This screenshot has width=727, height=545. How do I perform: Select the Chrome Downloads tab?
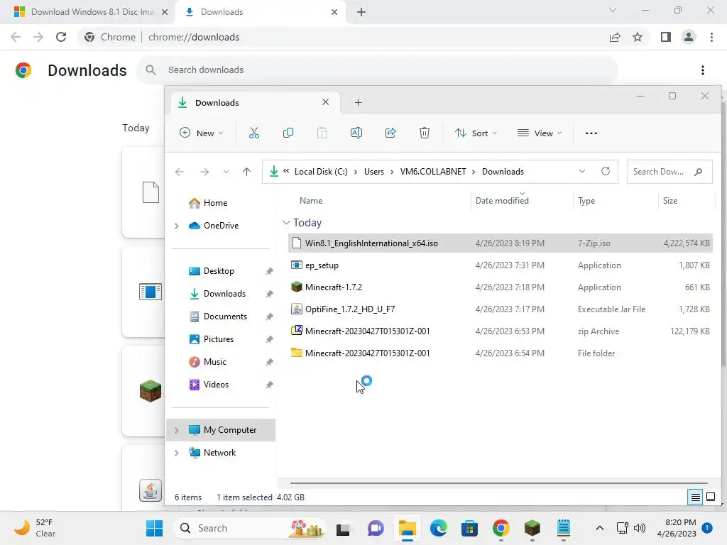(x=260, y=12)
